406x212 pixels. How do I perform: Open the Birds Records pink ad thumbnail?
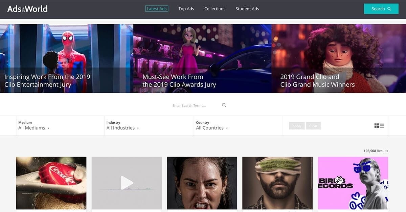tap(353, 183)
